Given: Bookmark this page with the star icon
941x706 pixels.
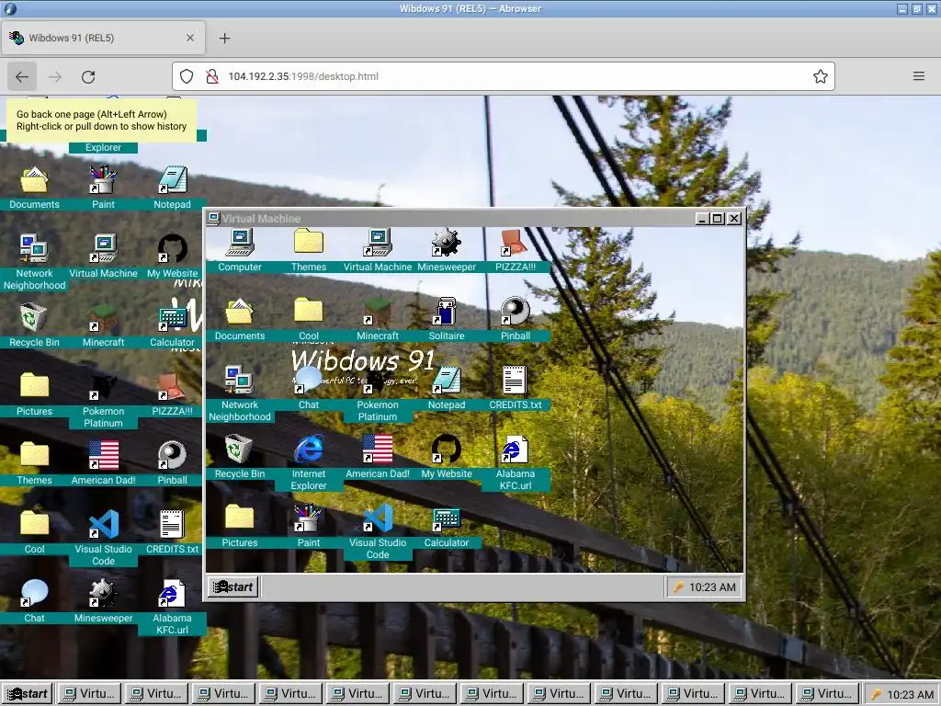Looking at the screenshot, I should click(820, 76).
